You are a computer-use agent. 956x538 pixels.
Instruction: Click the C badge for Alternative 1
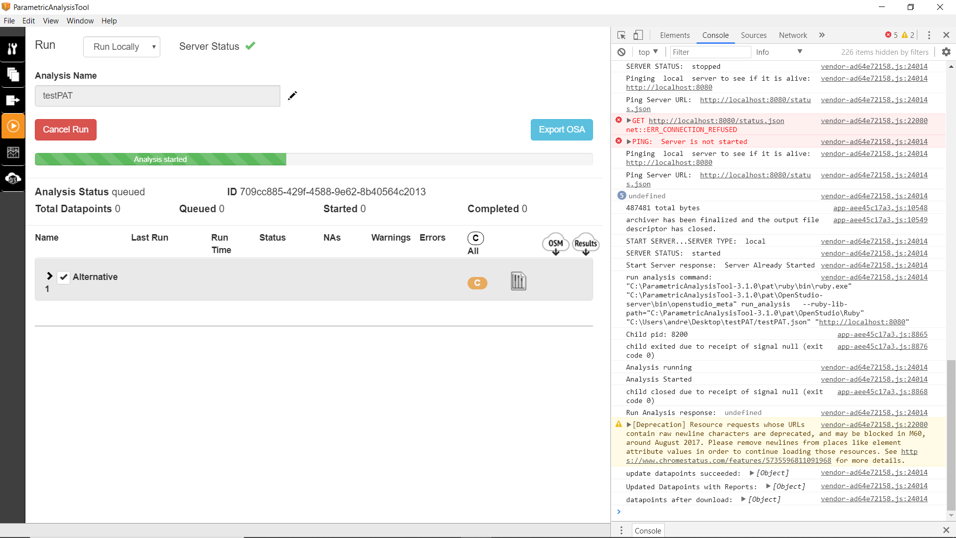coord(477,283)
